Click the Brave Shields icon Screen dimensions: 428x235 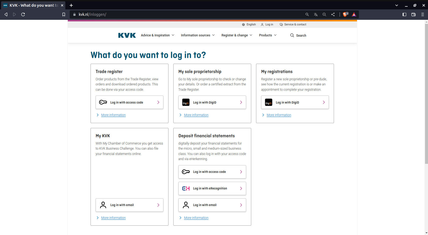345,14
